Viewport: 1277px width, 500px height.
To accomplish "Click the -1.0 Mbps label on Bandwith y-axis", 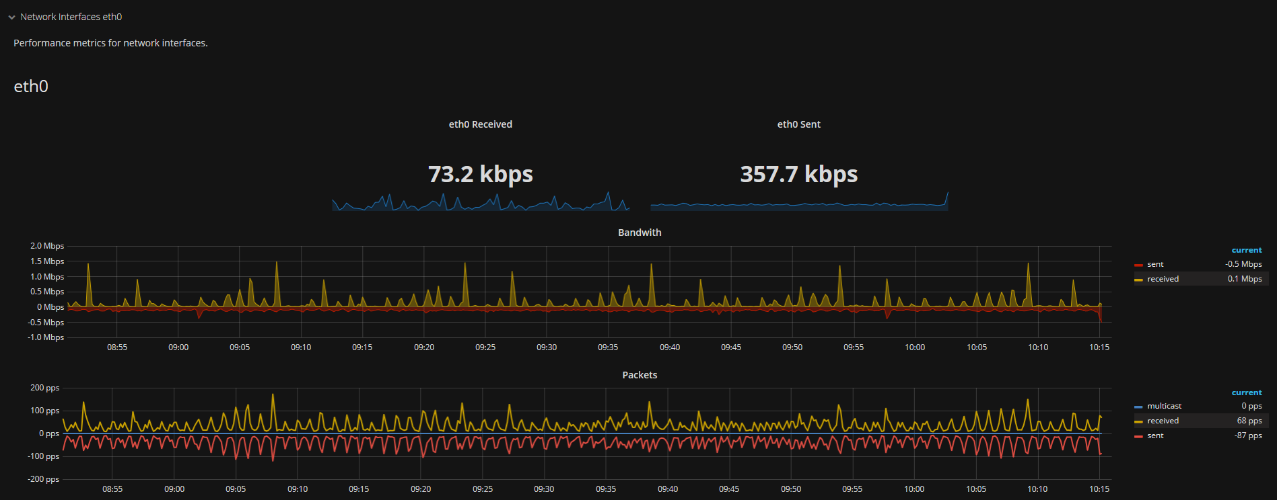I will pos(46,337).
